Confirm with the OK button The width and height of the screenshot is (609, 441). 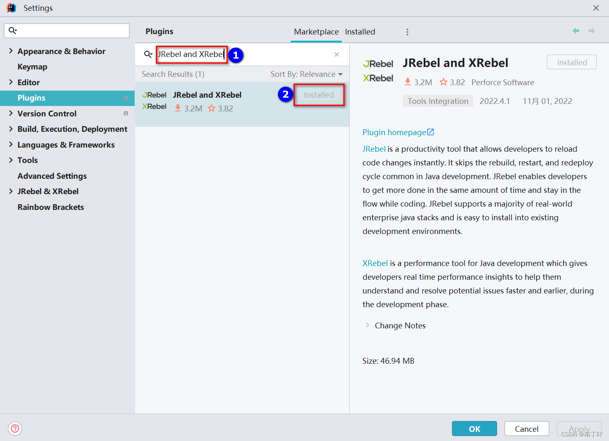(x=474, y=429)
